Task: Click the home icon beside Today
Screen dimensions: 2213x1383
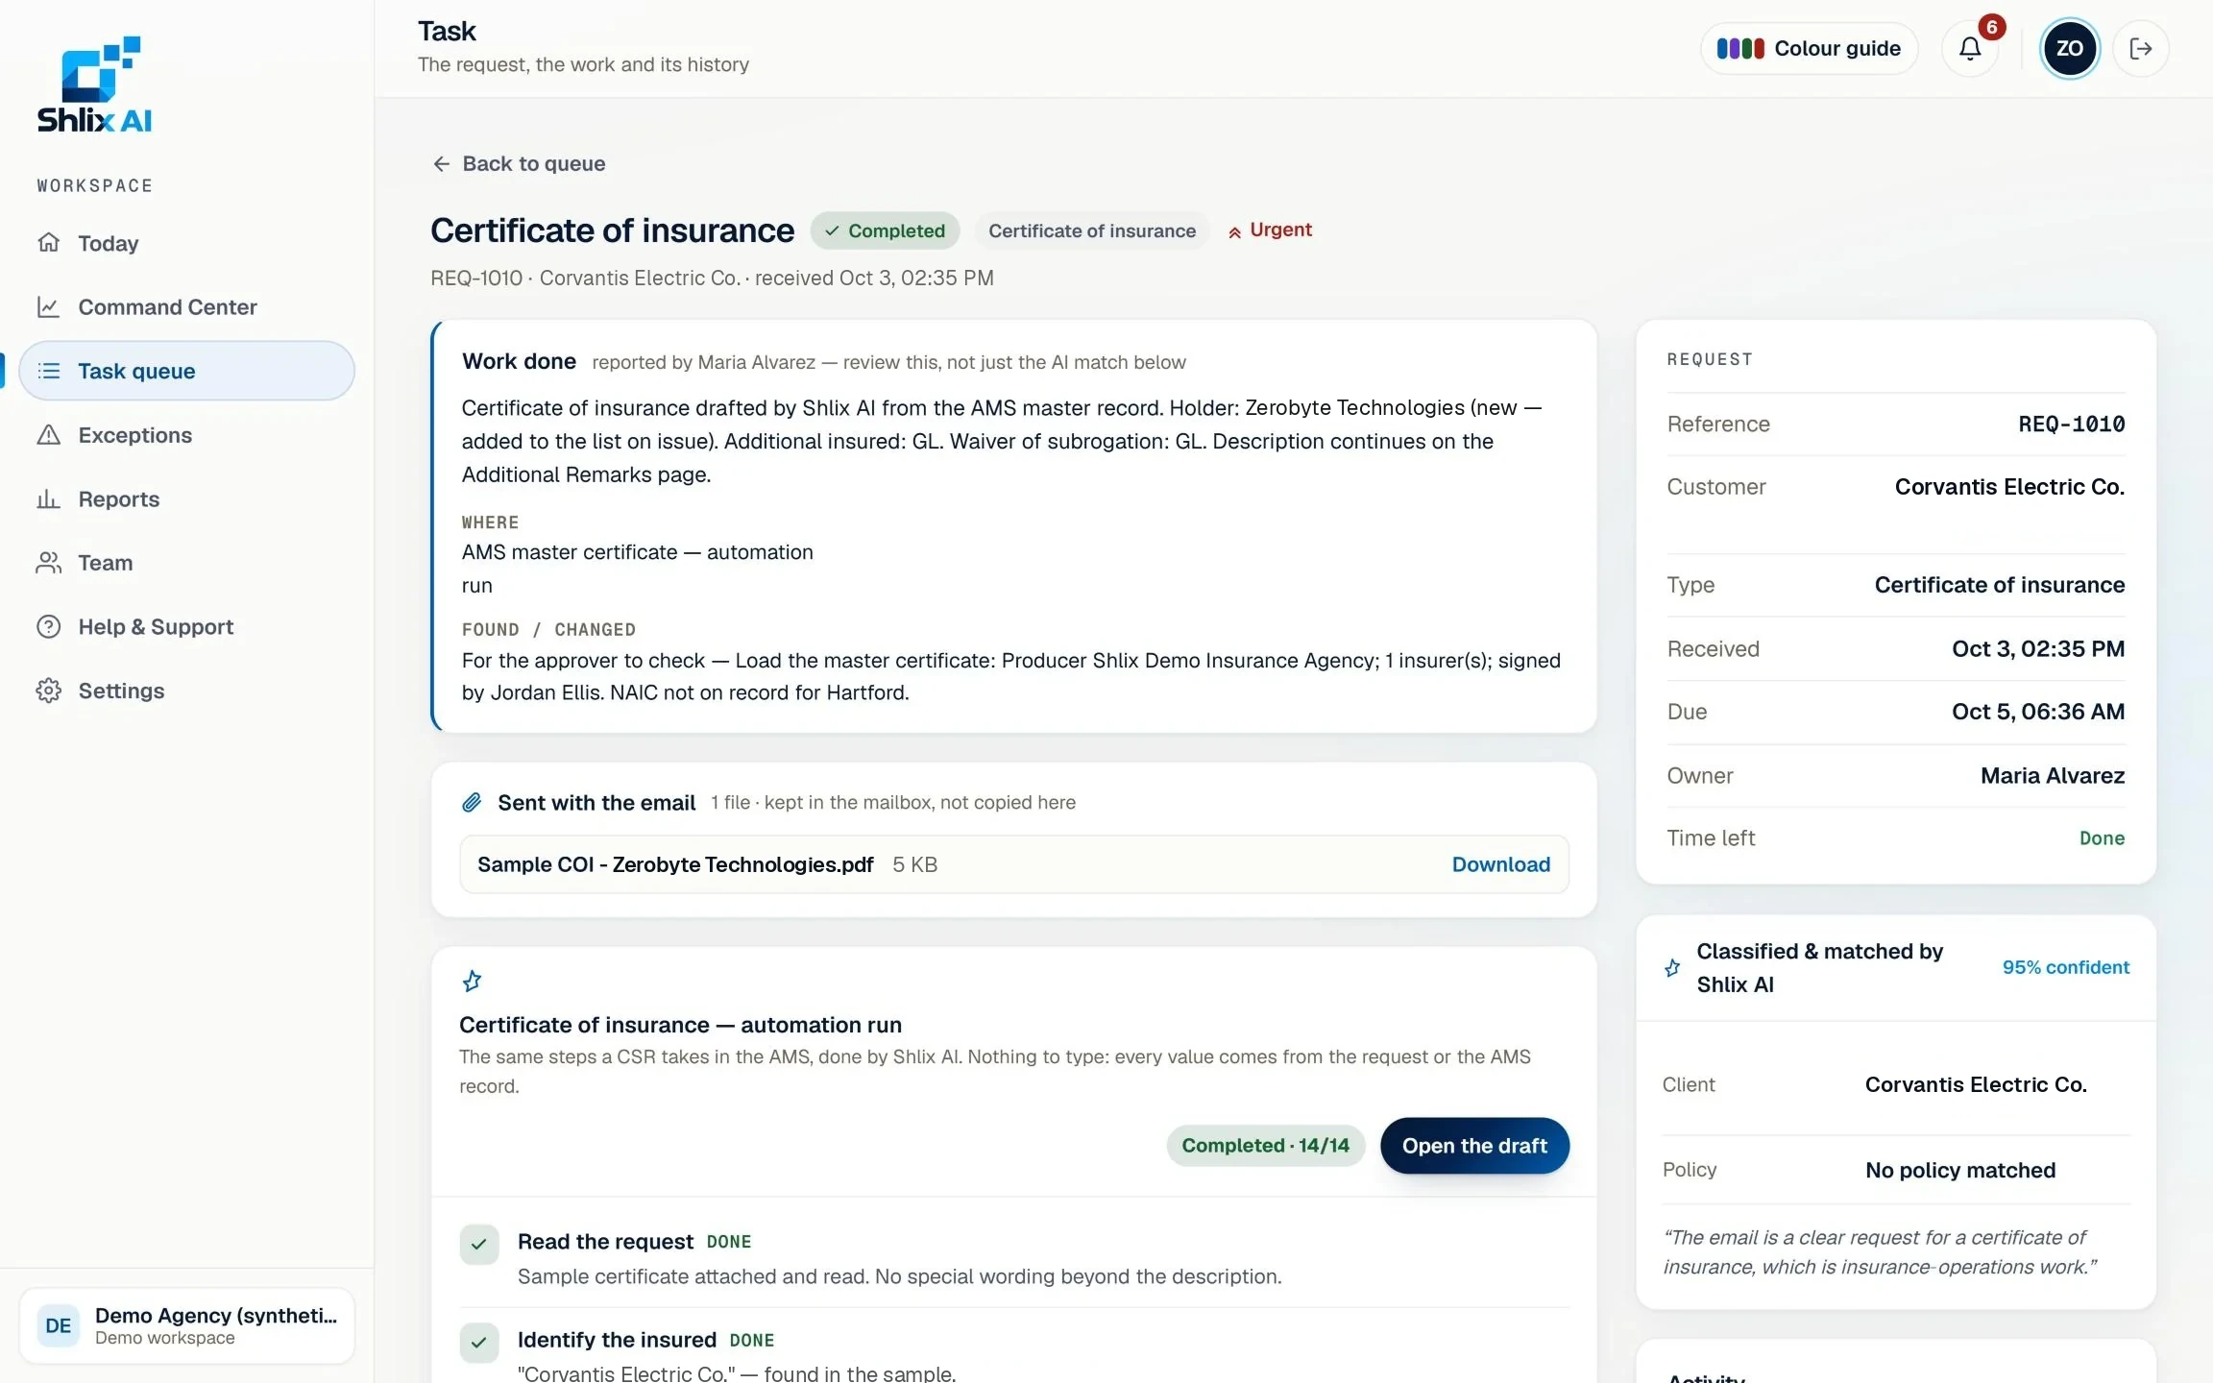Action: (x=48, y=243)
